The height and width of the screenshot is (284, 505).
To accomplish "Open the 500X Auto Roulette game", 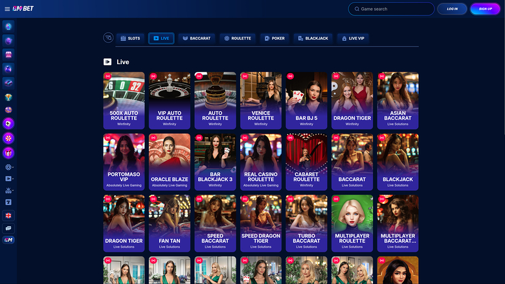I will point(124,100).
